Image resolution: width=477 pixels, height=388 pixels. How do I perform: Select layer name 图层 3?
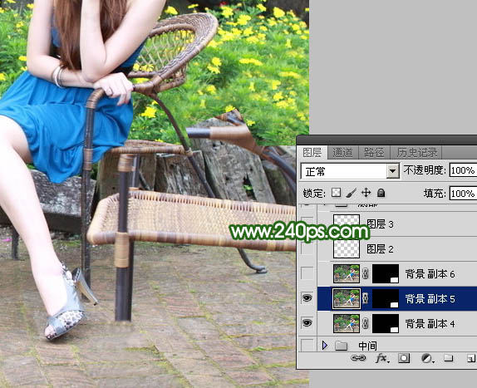click(x=380, y=224)
